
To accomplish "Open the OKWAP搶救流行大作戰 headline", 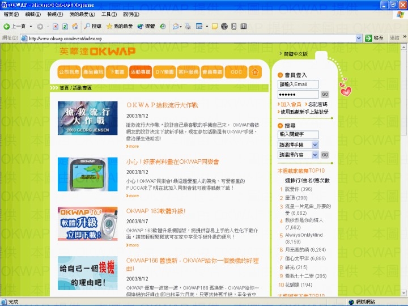I will 162,105.
